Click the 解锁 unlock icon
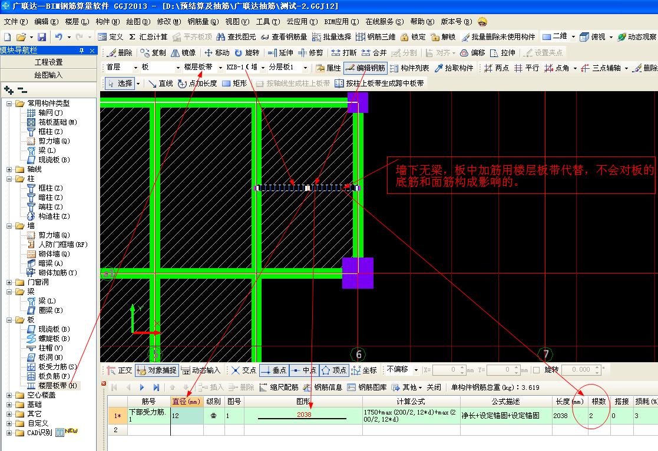 [443, 37]
